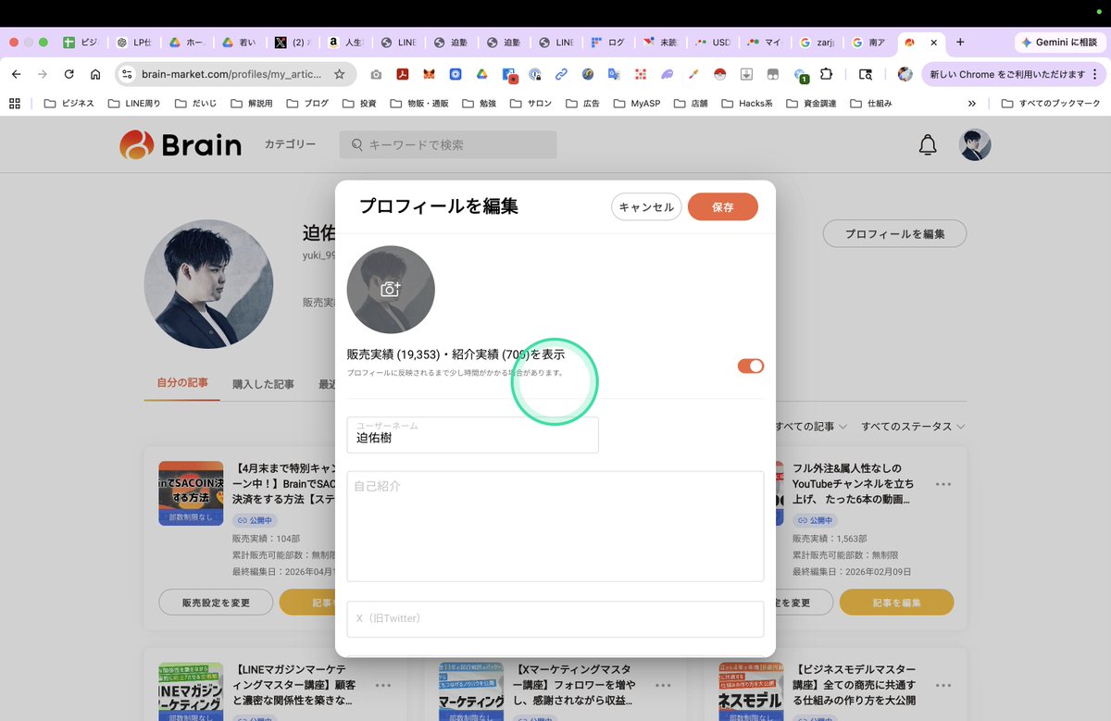1111x721 pixels.
Task: Click the Pokéball extension icon
Action: click(x=719, y=74)
